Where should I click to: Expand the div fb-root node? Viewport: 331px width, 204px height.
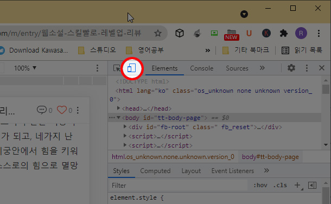pos(125,126)
